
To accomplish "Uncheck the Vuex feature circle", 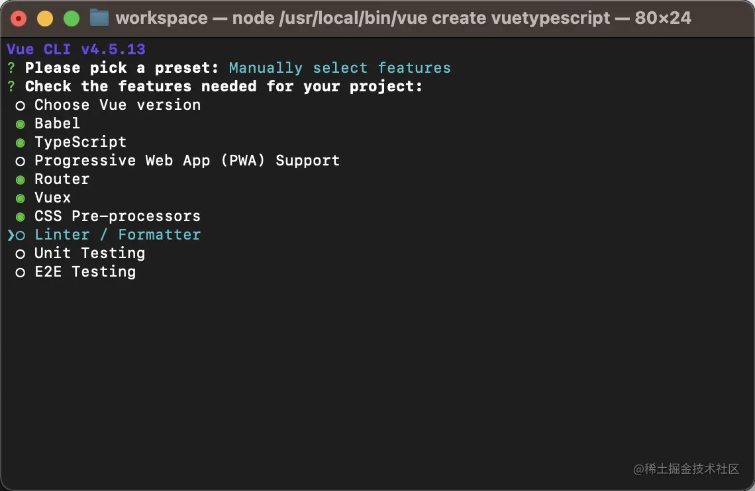I will [x=21, y=198].
